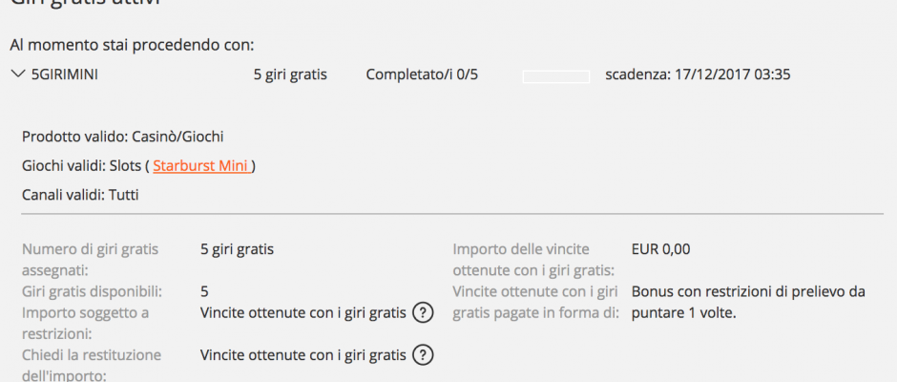
Task: Collapse the 5GIRIMINI bonus details chevron
Action: click(x=18, y=74)
